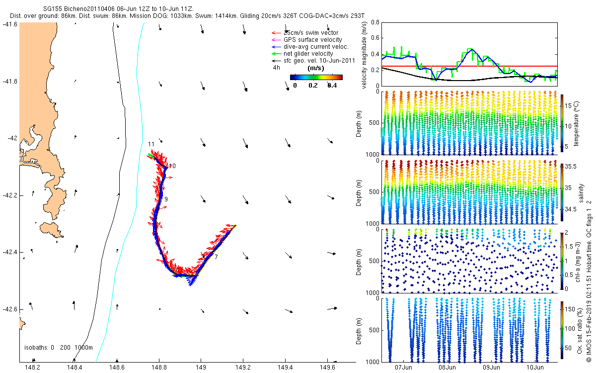Click the '09Jun' date tick label
The width and height of the screenshot is (596, 373).
[x=491, y=368]
